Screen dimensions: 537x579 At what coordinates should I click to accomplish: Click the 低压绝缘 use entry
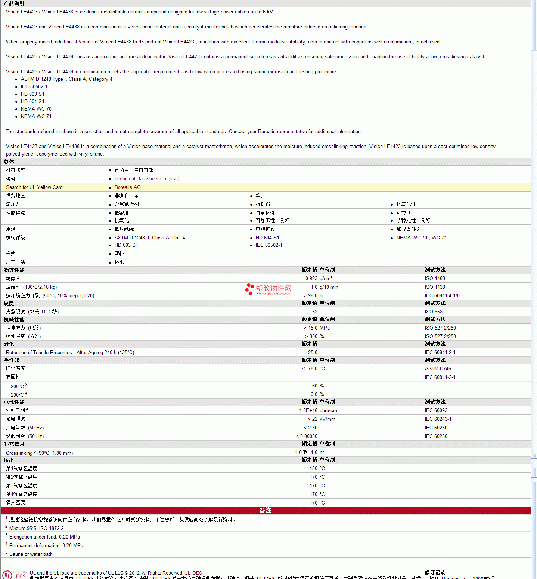tap(124, 229)
